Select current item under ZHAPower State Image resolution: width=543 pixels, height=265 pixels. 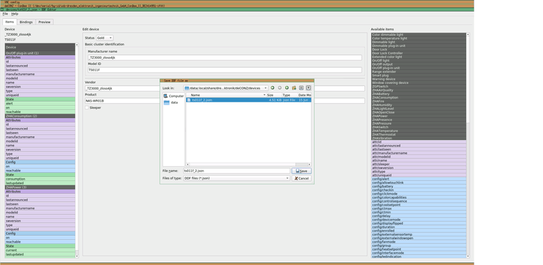(x=40, y=250)
